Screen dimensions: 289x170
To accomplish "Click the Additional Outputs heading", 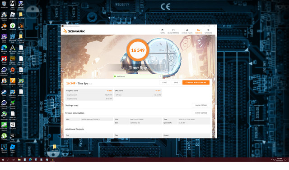I will point(75,129).
